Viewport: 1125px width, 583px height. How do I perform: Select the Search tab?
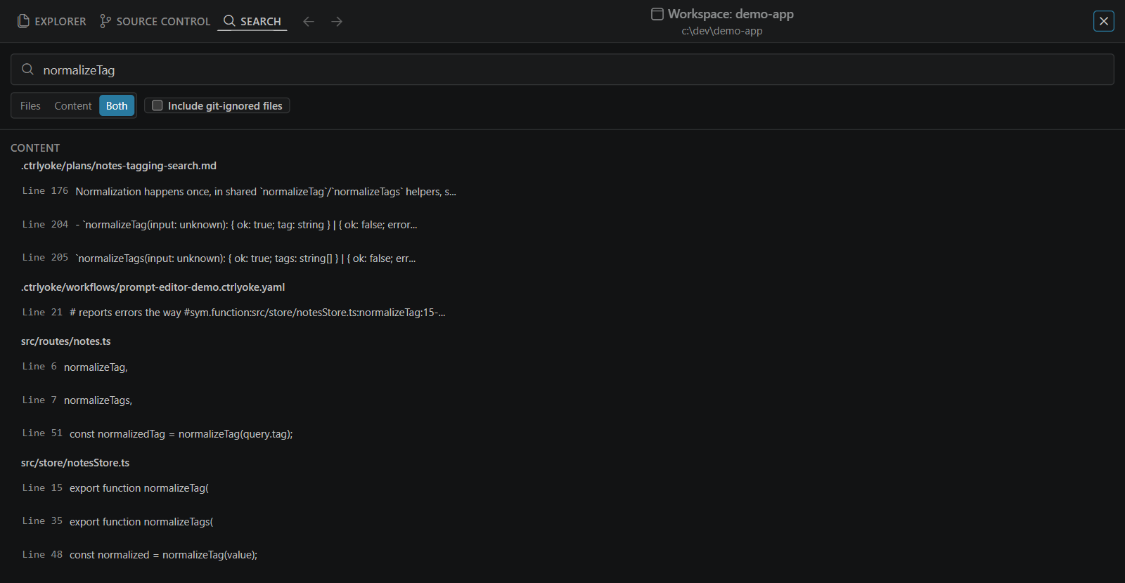tap(252, 22)
